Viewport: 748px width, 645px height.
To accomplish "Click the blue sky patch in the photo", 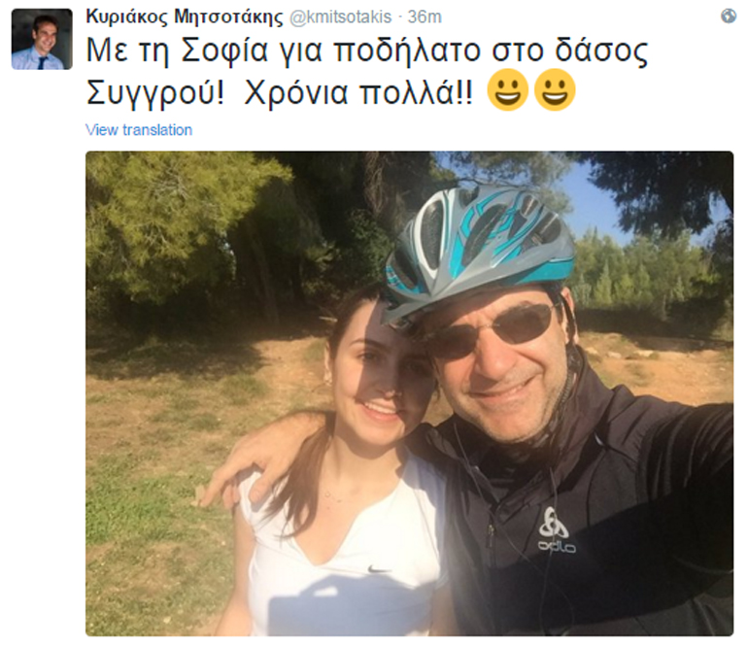I will coord(596,203).
